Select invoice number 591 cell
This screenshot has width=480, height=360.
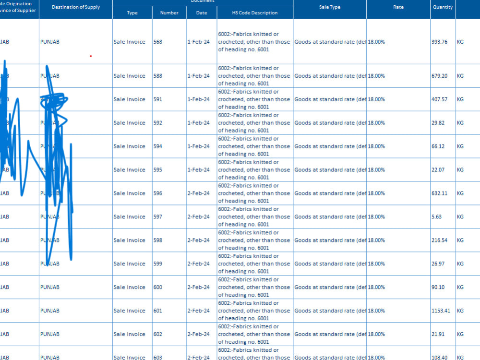pyautogui.click(x=169, y=99)
